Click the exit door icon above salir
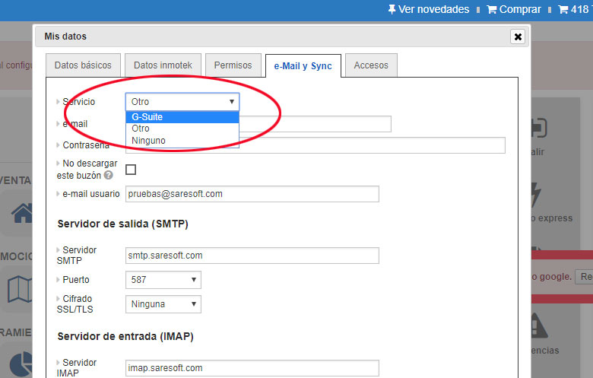The height and width of the screenshot is (378, 593). click(539, 128)
